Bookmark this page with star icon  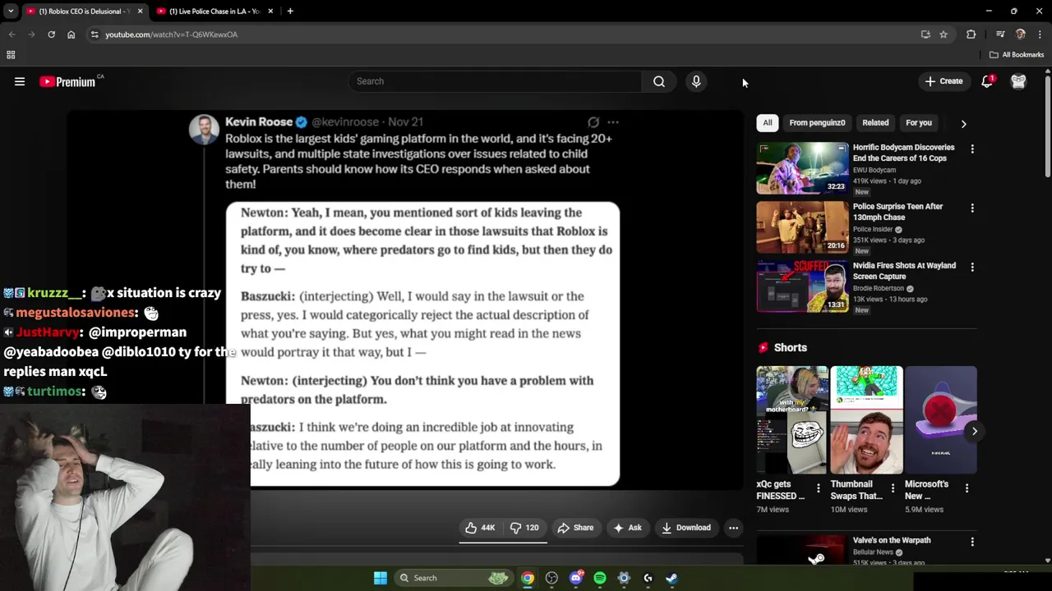(944, 34)
